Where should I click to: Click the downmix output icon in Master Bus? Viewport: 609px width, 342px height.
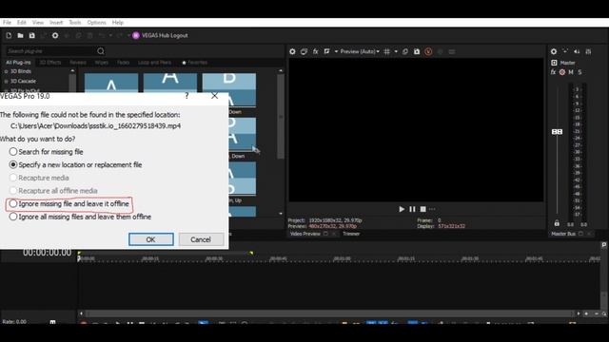565,51
